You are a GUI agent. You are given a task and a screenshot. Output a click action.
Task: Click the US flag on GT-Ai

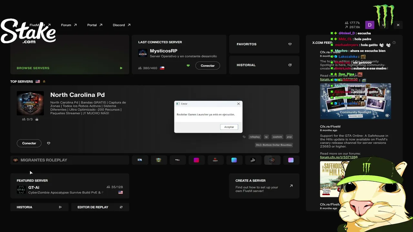coord(121,192)
